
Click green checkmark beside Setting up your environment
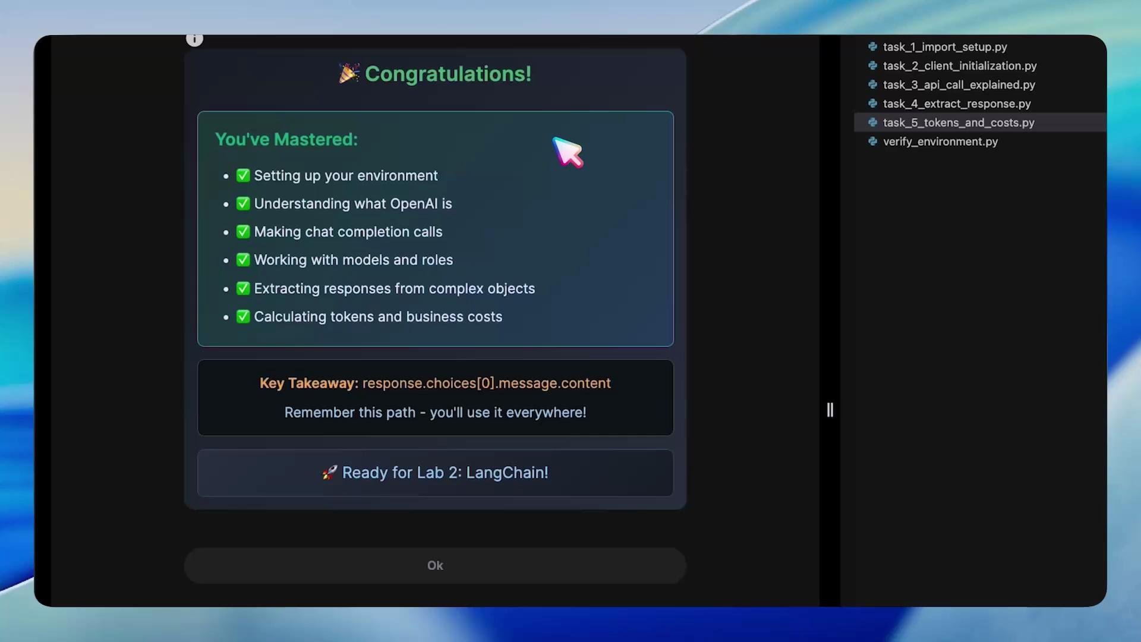(243, 175)
